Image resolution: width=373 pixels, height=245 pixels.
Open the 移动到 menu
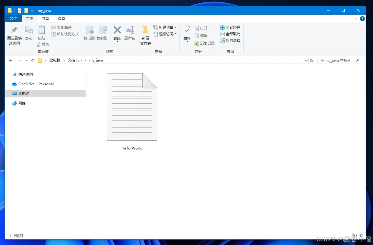click(x=89, y=33)
